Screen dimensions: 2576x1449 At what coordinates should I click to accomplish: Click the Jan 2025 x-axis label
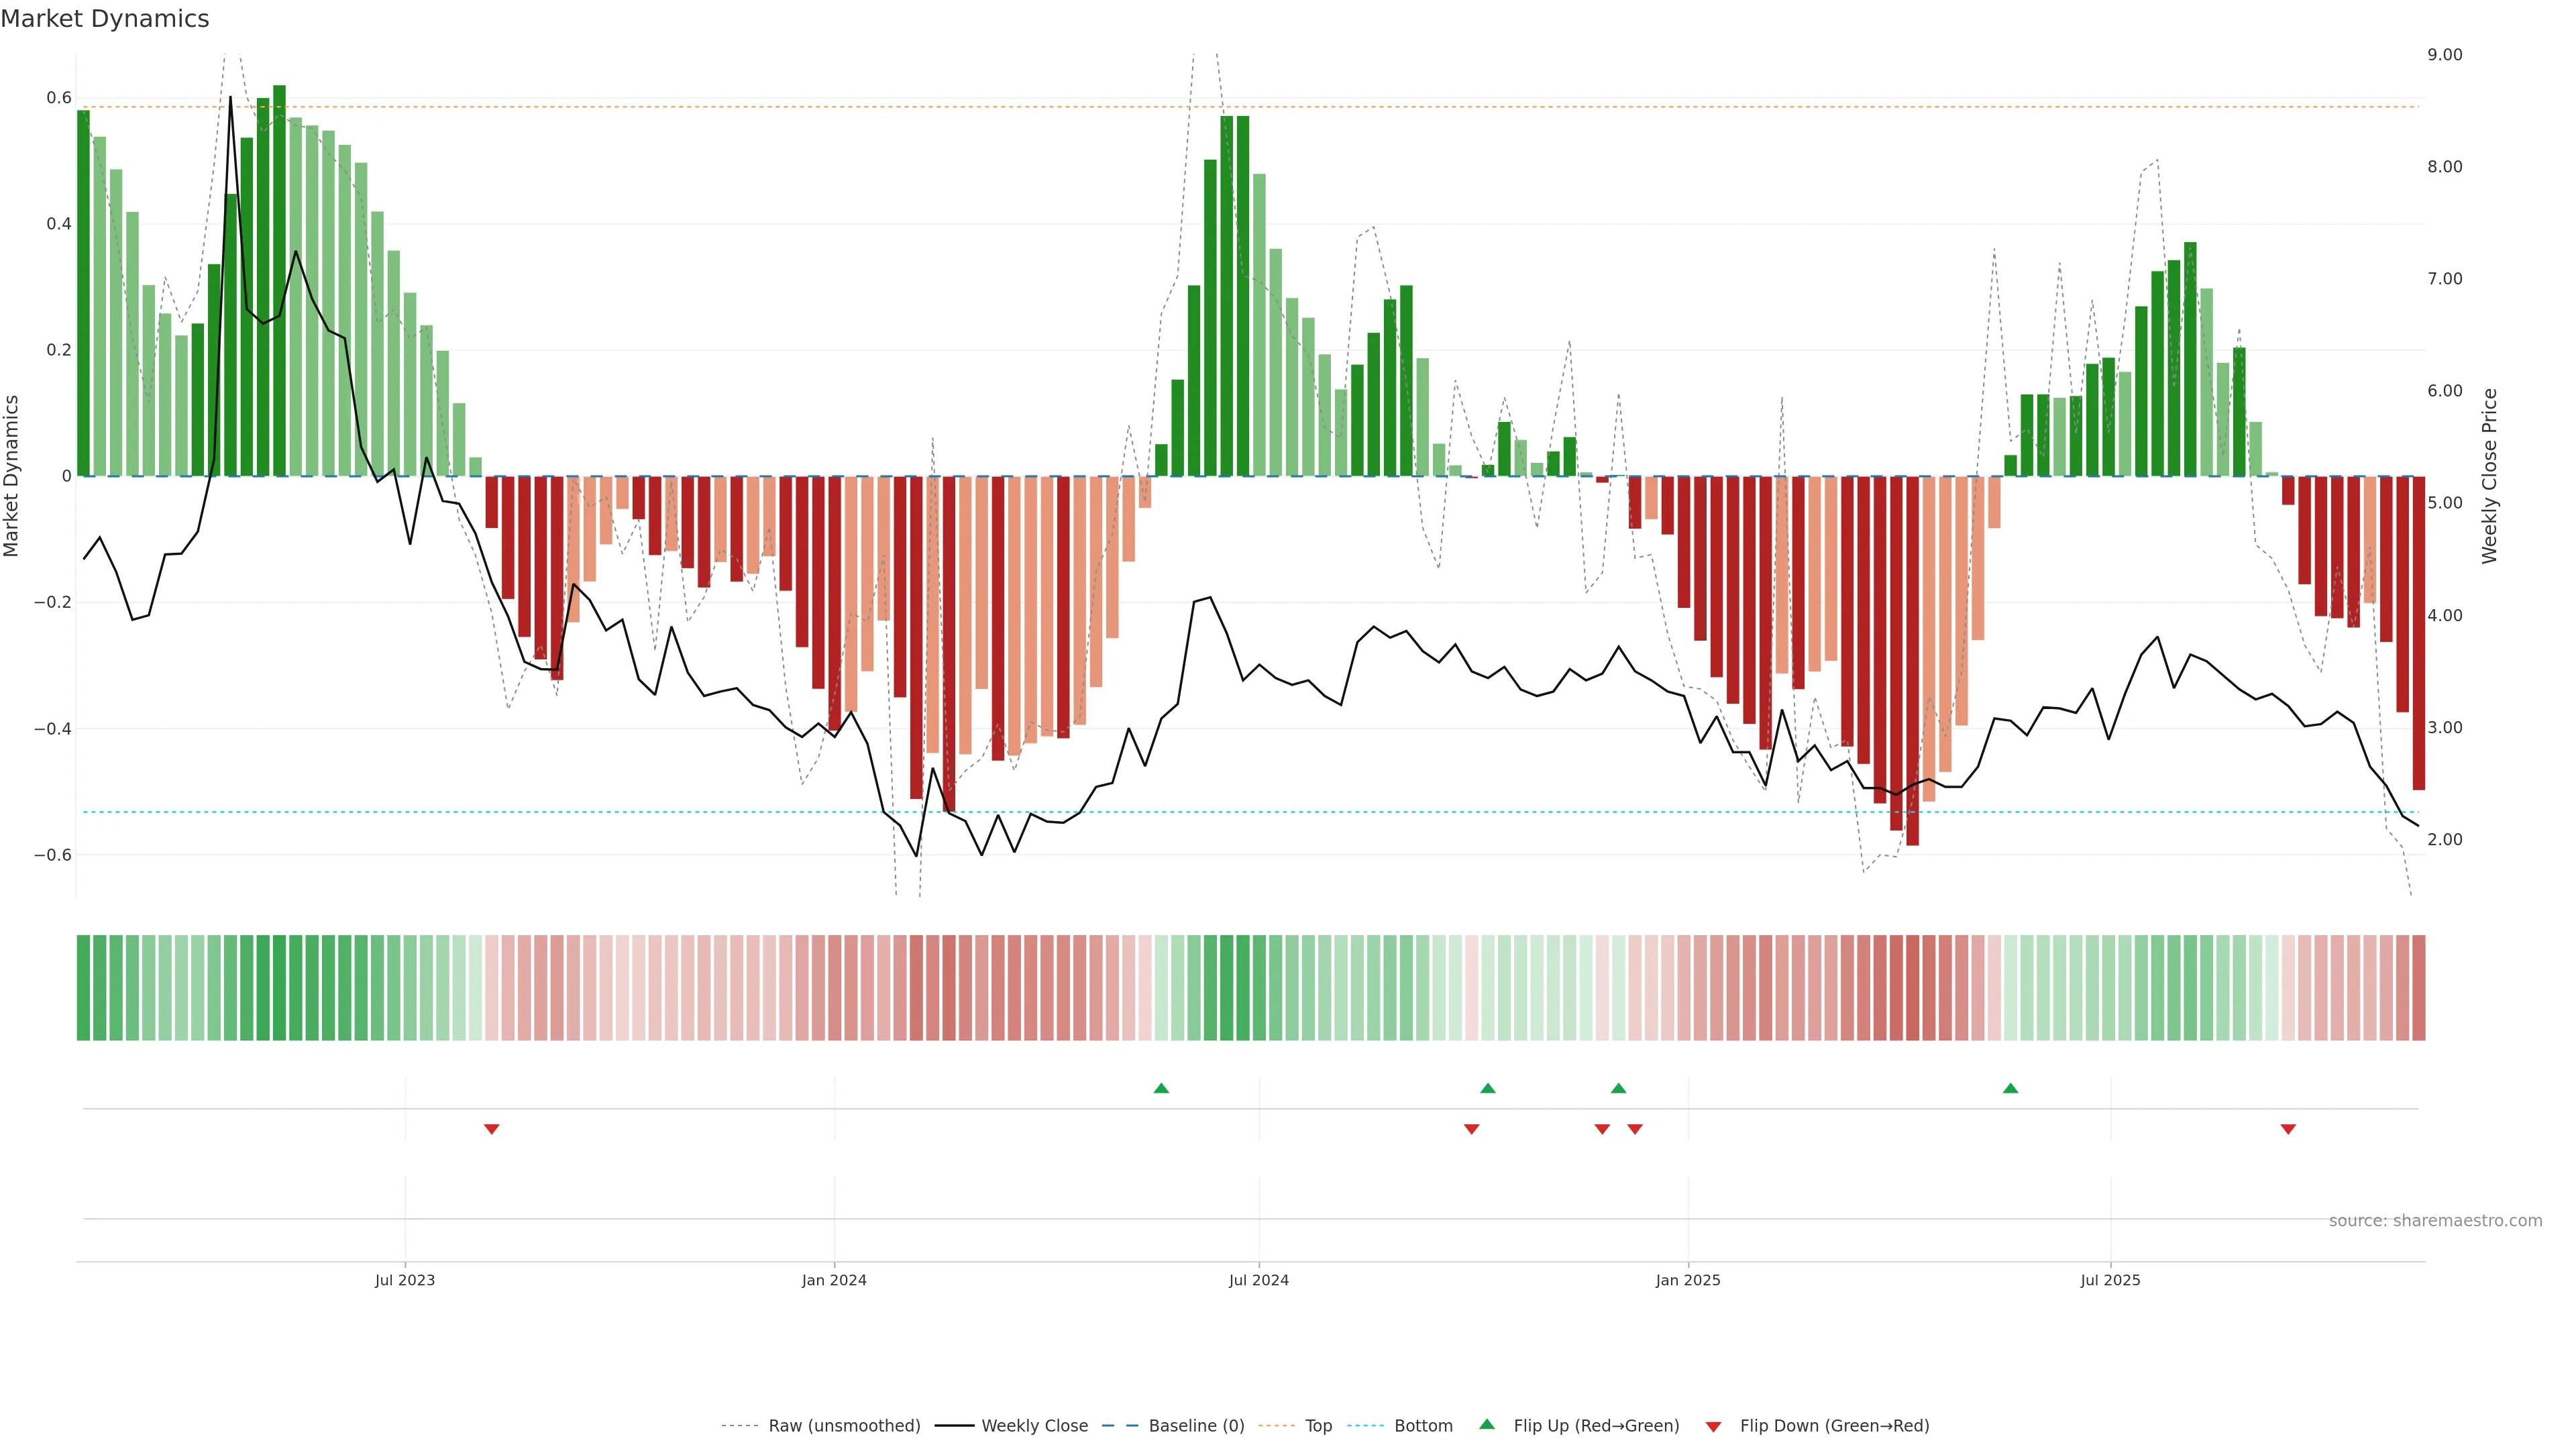pyautogui.click(x=1688, y=1280)
